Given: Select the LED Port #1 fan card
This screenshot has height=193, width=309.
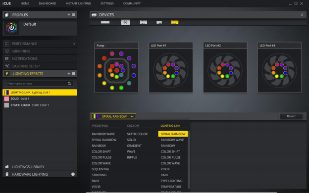Looking at the screenshot, I should 171,67.
